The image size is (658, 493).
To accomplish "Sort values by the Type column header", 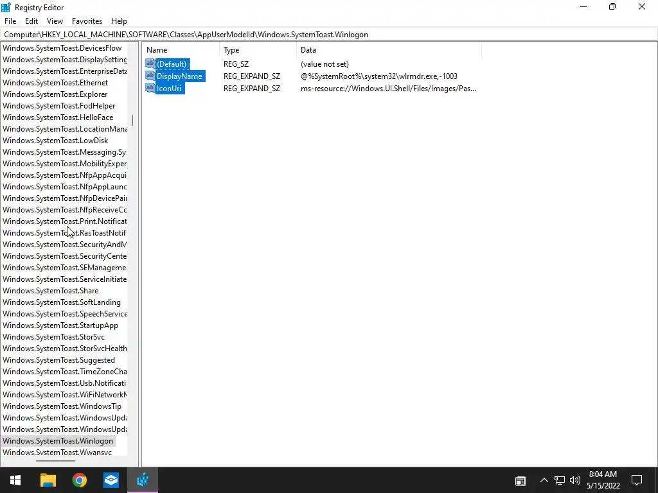I will [258, 50].
